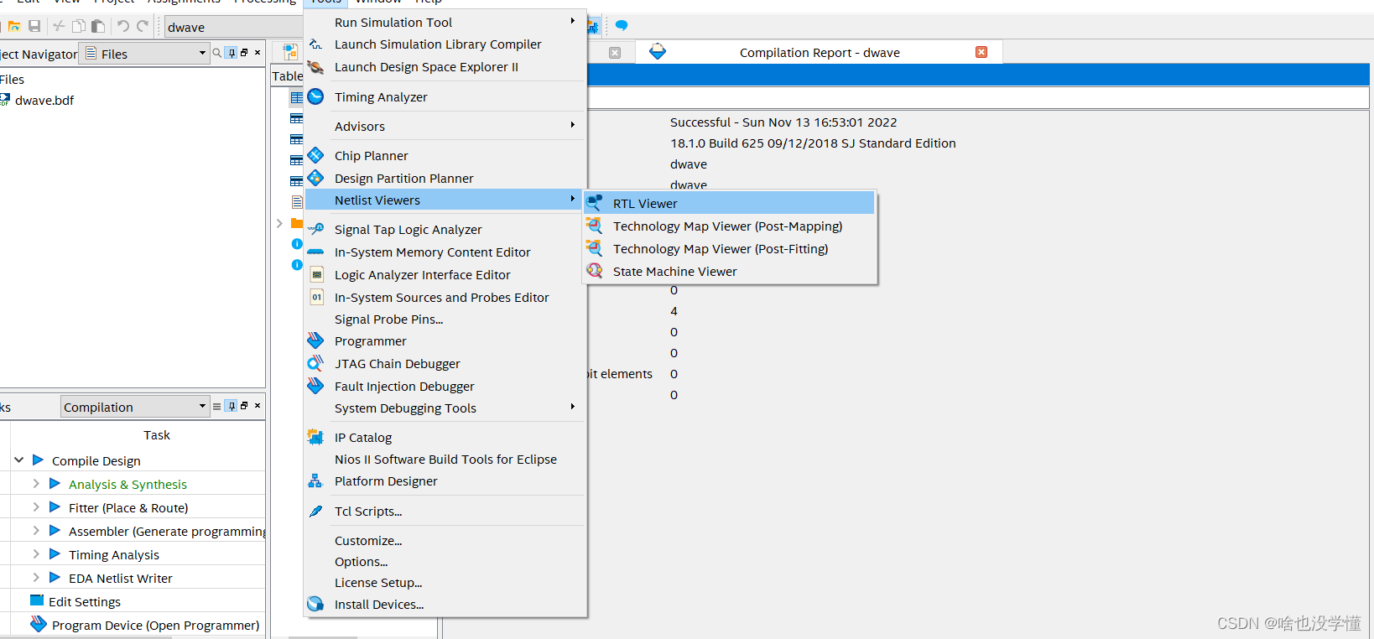
Task: Click the Simulation Library Compiler icon
Action: pos(315,44)
